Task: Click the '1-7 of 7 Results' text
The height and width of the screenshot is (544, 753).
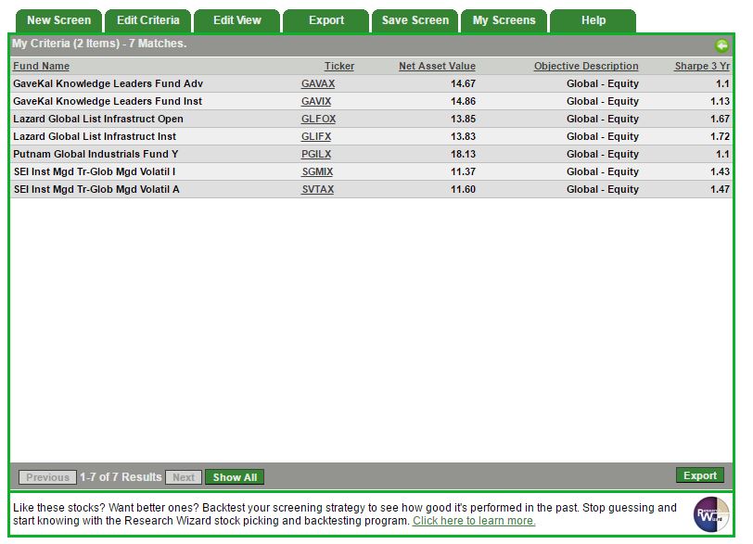Action: tap(121, 477)
